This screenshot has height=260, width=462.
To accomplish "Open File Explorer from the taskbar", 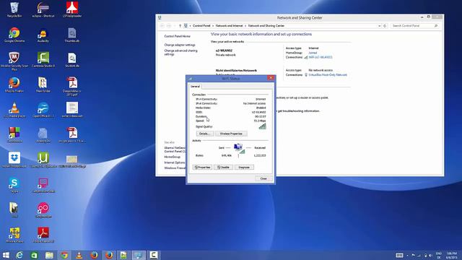I will [x=49, y=255].
